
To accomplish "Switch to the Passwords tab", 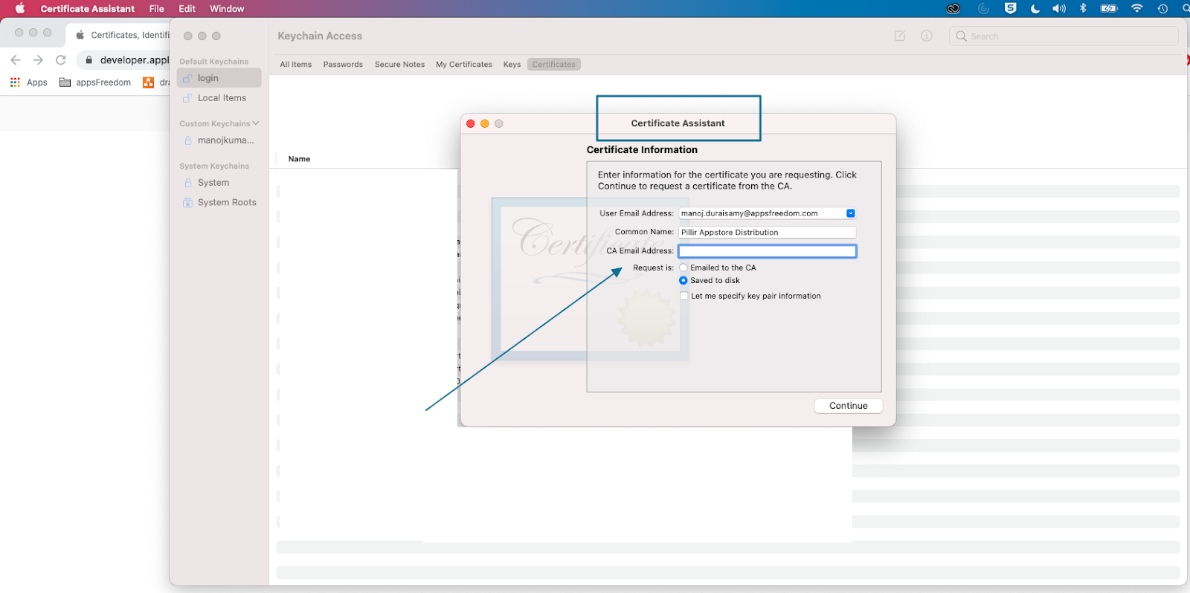I will point(343,65).
